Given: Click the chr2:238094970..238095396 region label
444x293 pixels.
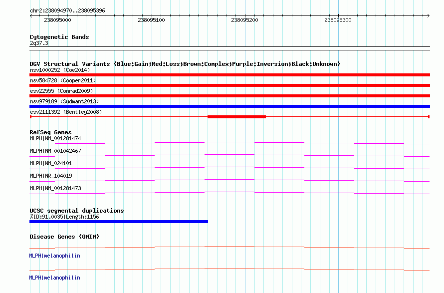Looking at the screenshot, I should [67, 10].
